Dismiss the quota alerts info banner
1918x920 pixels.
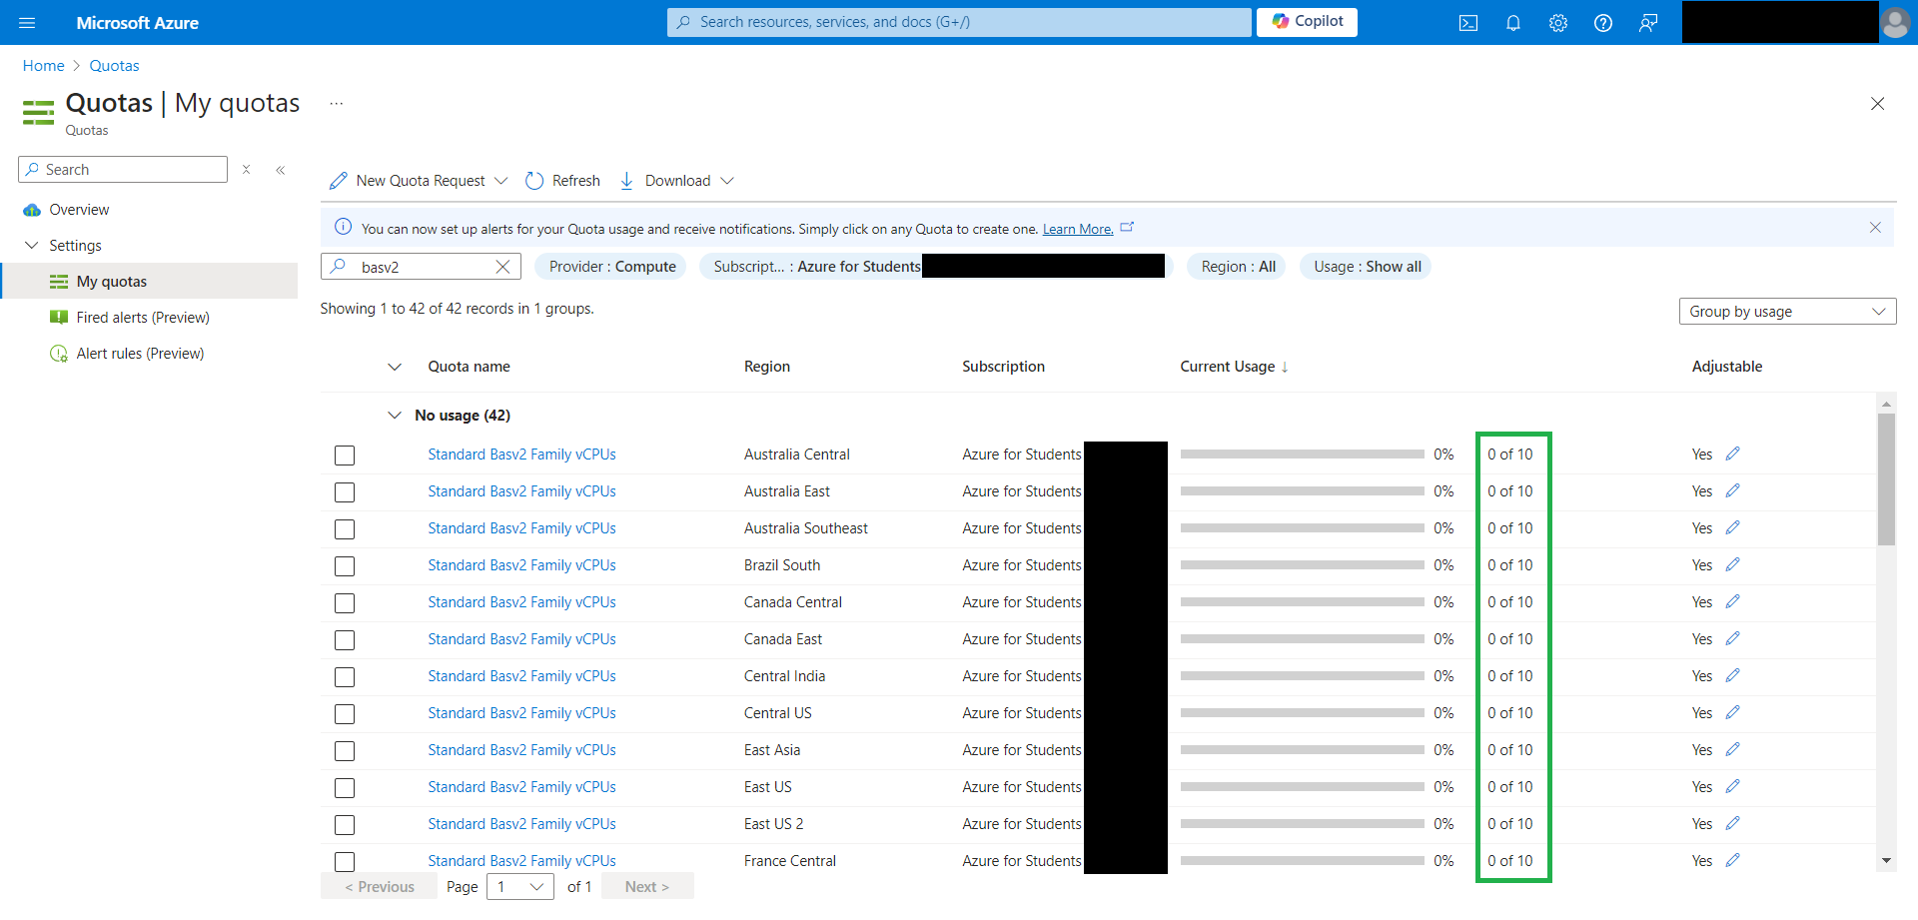1875,228
